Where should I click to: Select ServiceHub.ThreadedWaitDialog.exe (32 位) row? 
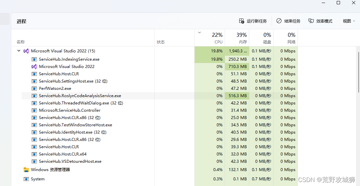pos(160,103)
